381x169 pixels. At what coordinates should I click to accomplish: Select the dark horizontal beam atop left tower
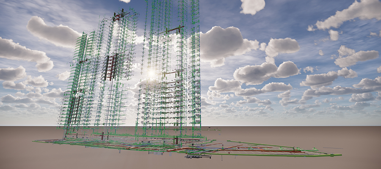point(119,17)
